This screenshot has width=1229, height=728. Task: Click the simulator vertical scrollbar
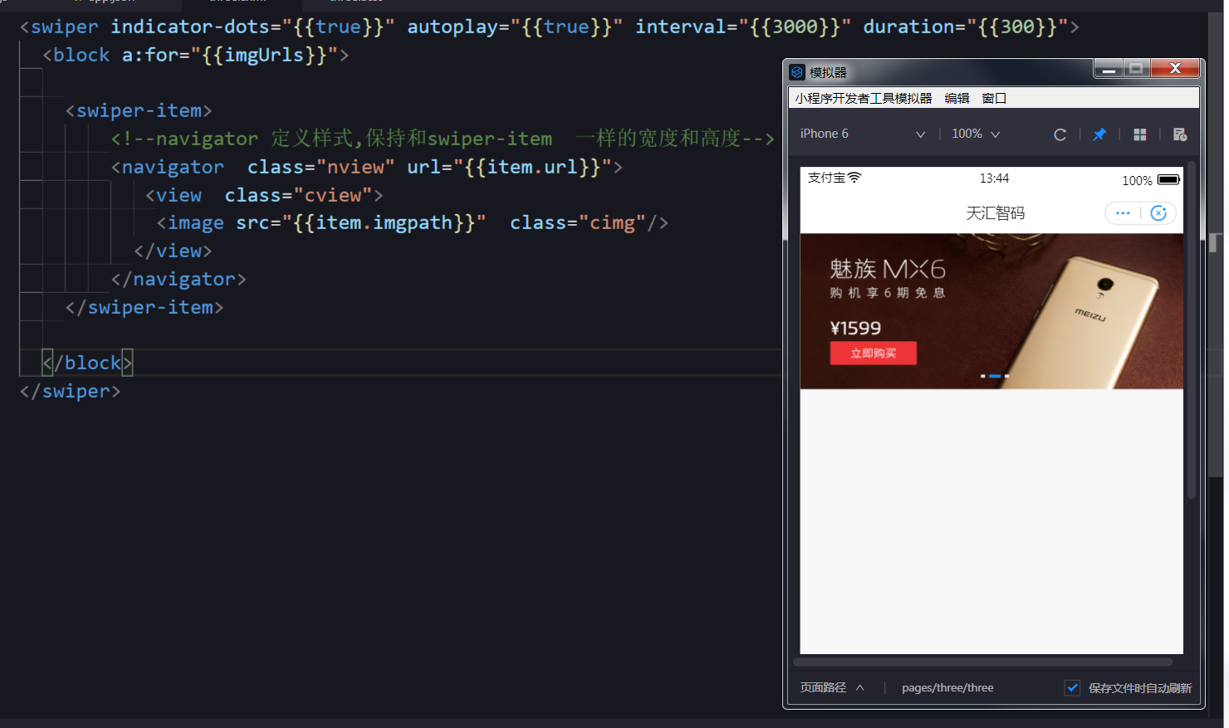1192,332
